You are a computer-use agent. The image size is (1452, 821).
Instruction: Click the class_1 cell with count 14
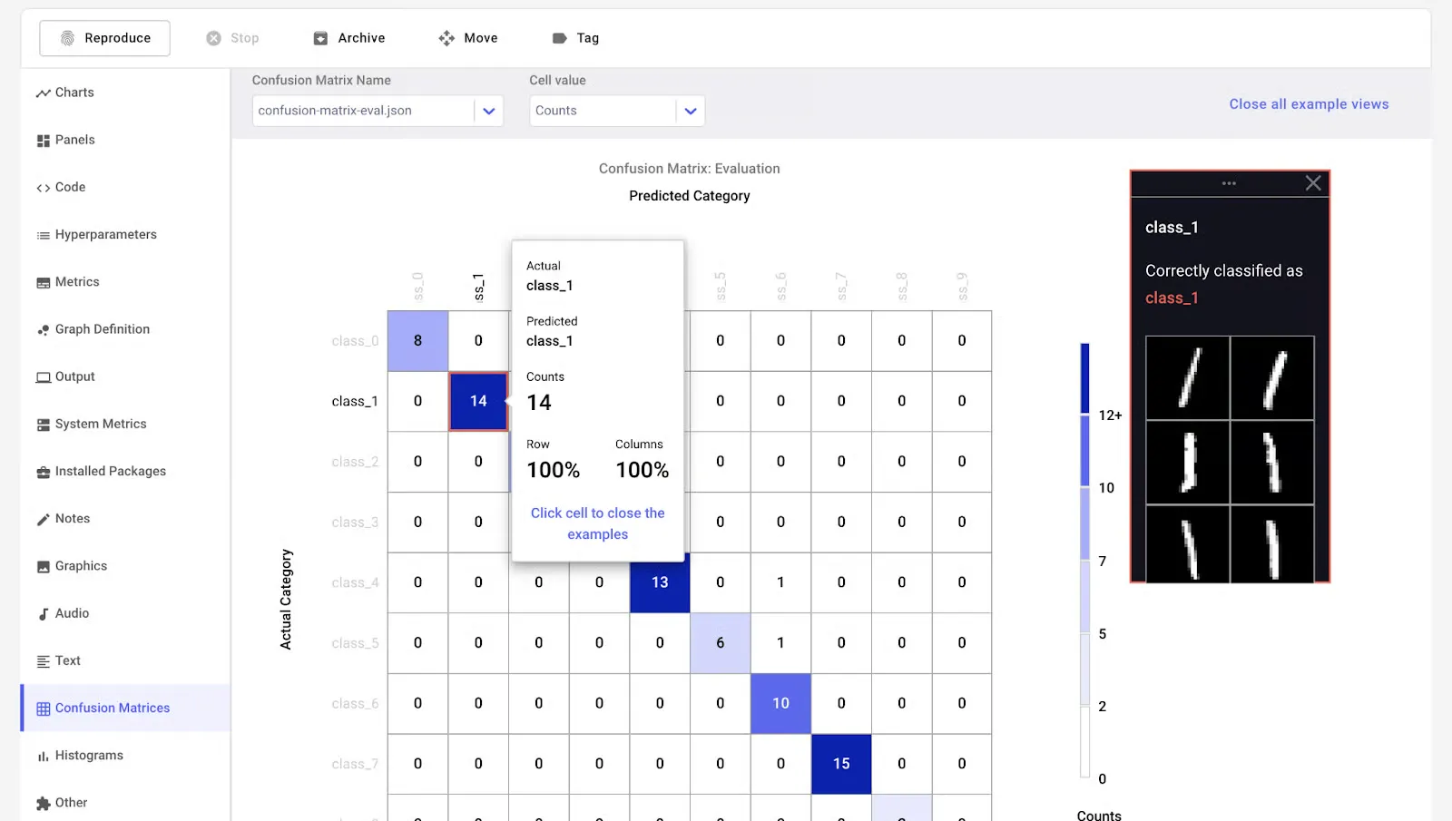[478, 401]
